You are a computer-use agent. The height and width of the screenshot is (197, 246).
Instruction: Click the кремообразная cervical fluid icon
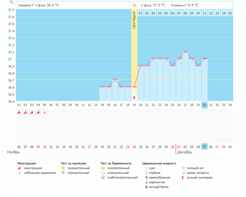[146, 177]
